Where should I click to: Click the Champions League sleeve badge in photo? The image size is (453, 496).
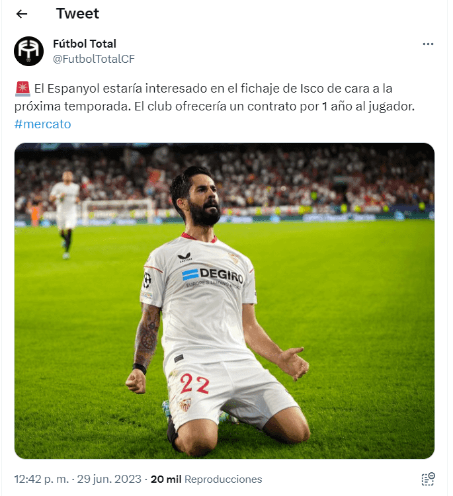point(147,280)
